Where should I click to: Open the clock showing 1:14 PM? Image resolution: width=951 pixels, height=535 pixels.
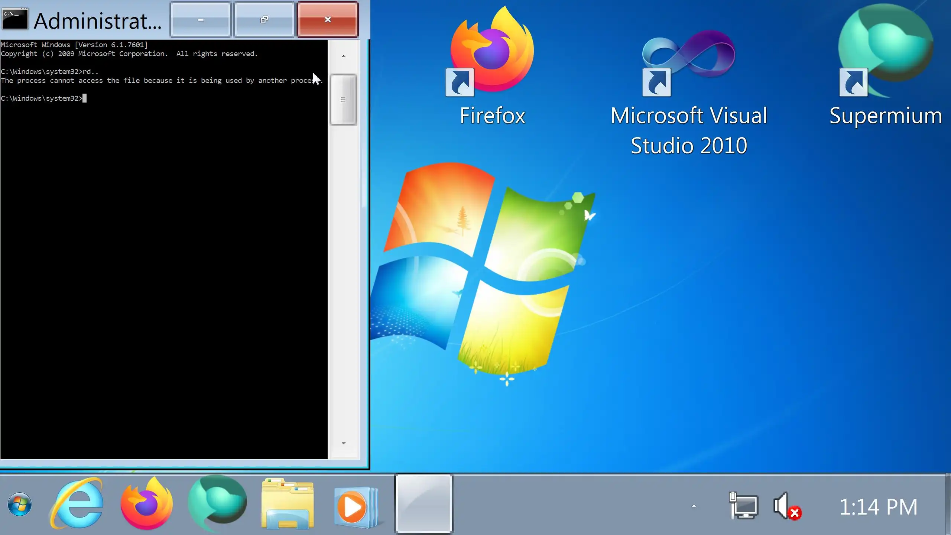pyautogui.click(x=878, y=507)
